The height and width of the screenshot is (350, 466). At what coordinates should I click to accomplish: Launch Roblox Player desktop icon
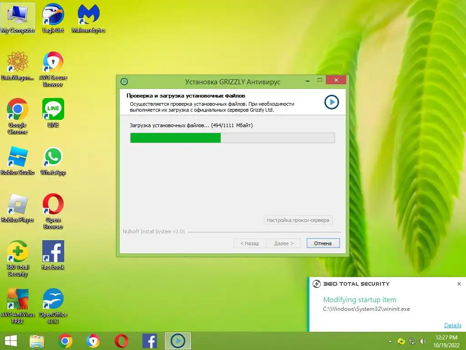pyautogui.click(x=18, y=208)
